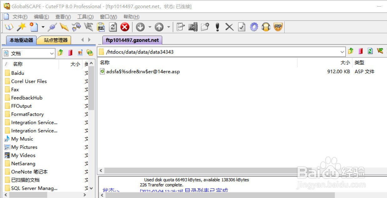Open the 文件(F) menu

pyautogui.click(x=20, y=17)
